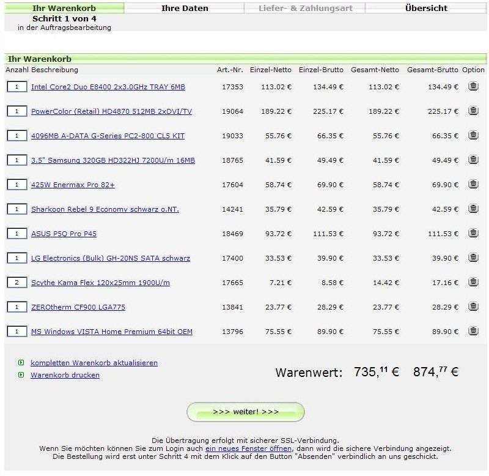
Task: Click Gesamt-Brutto value 17.16 €
Action: pyautogui.click(x=445, y=283)
